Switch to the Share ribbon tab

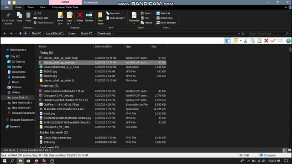[31, 7]
